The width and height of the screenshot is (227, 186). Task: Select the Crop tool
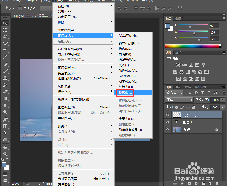[x=5, y=50]
